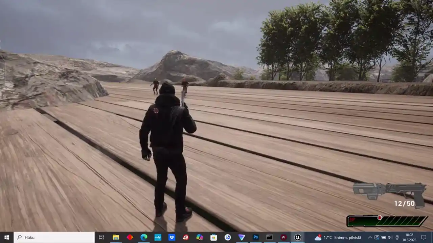Viewport: 433px width, 243px height.
Task: Open the red diamond app in taskbar
Action: [130, 237]
